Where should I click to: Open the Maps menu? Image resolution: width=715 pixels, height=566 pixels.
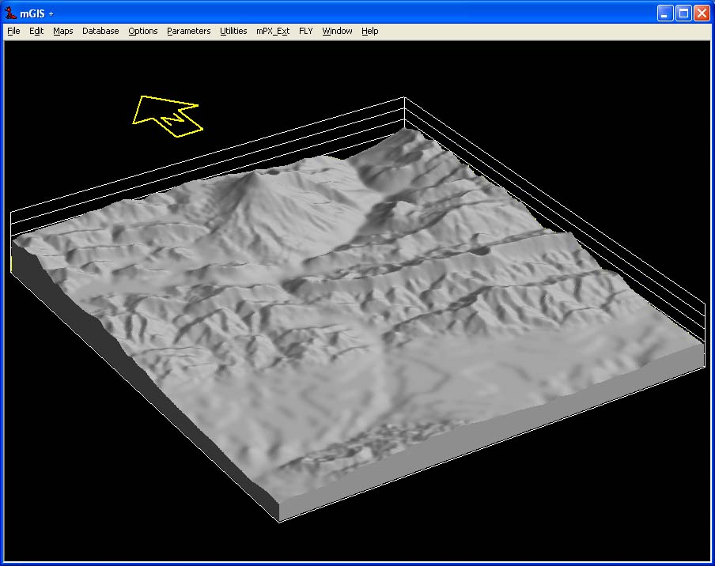pos(63,31)
